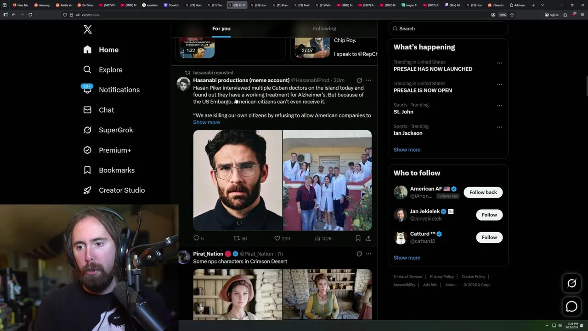Switch to the New Tab browser tab
This screenshot has height=331, width=588.
click(x=20, y=5)
